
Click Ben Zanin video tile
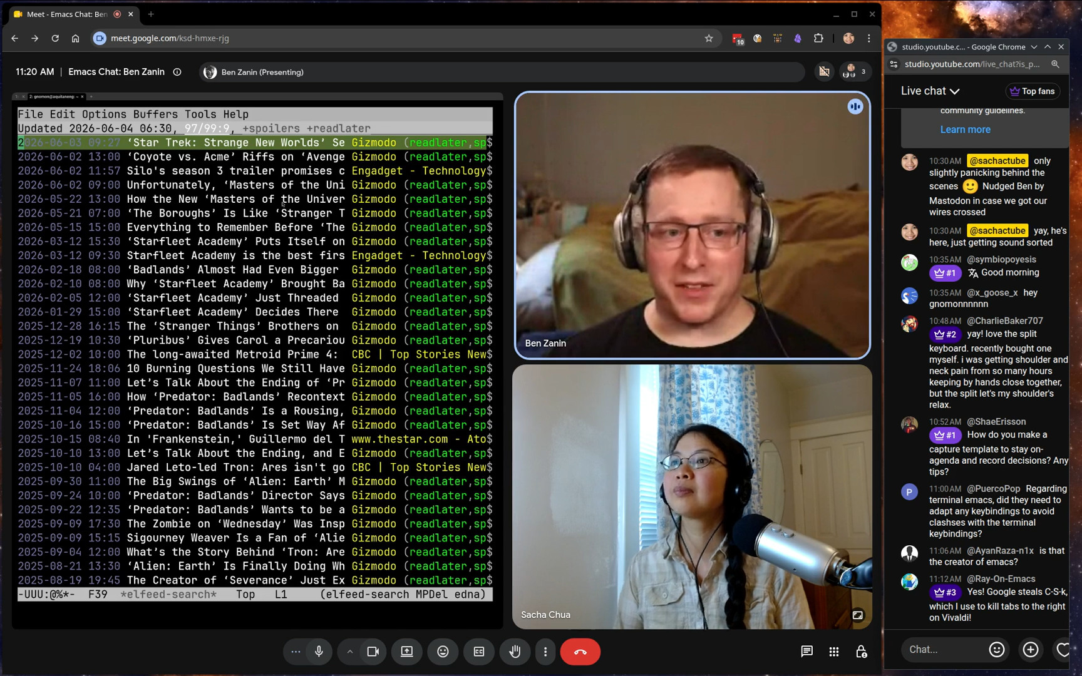pyautogui.click(x=692, y=225)
